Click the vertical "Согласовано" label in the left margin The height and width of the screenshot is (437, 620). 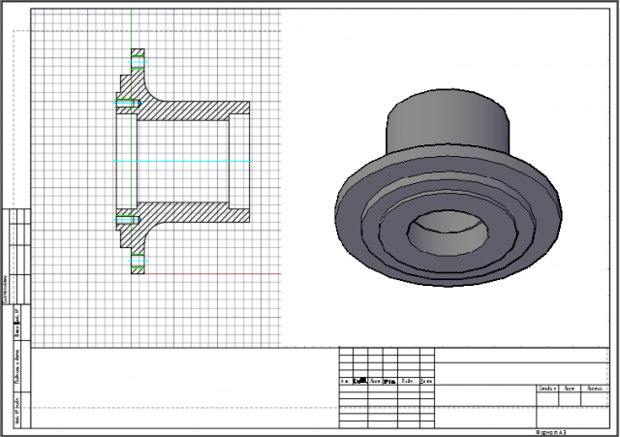tap(6, 289)
